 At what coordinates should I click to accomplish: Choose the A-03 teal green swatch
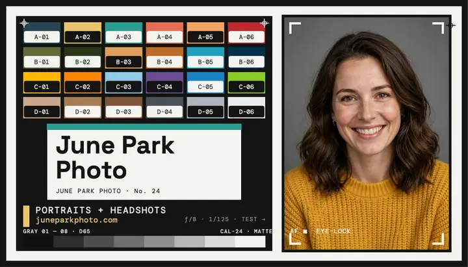point(123,32)
